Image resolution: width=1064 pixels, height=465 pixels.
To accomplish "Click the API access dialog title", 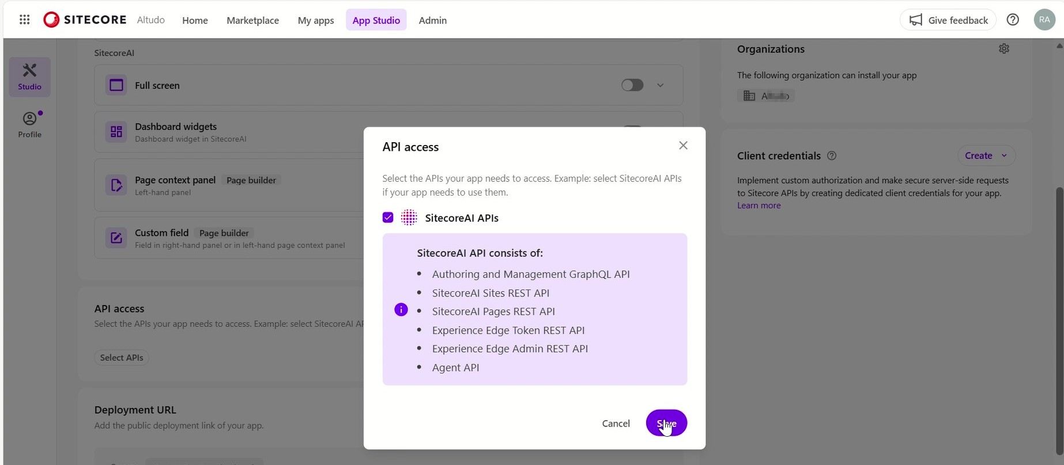I will [410, 147].
